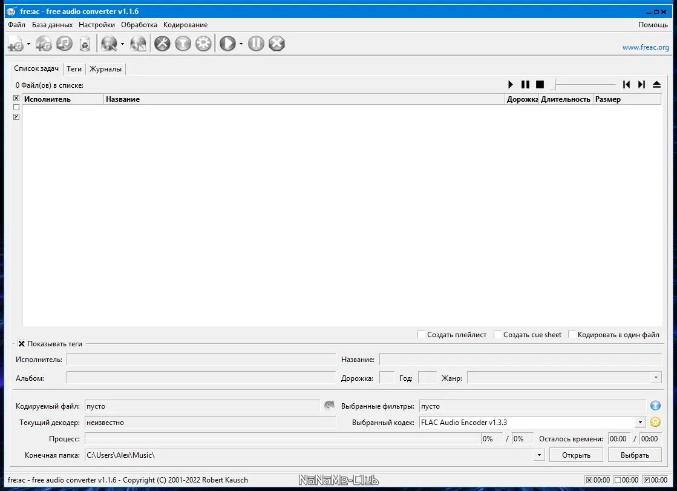The width and height of the screenshot is (677, 491).
Task: Click the eject disc icon
Action: click(x=656, y=84)
